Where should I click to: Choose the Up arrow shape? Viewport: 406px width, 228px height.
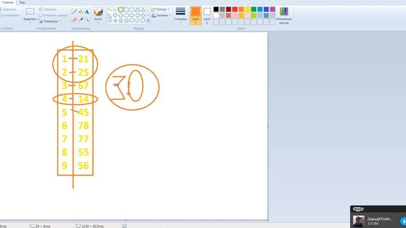pyautogui.click(x=143, y=15)
